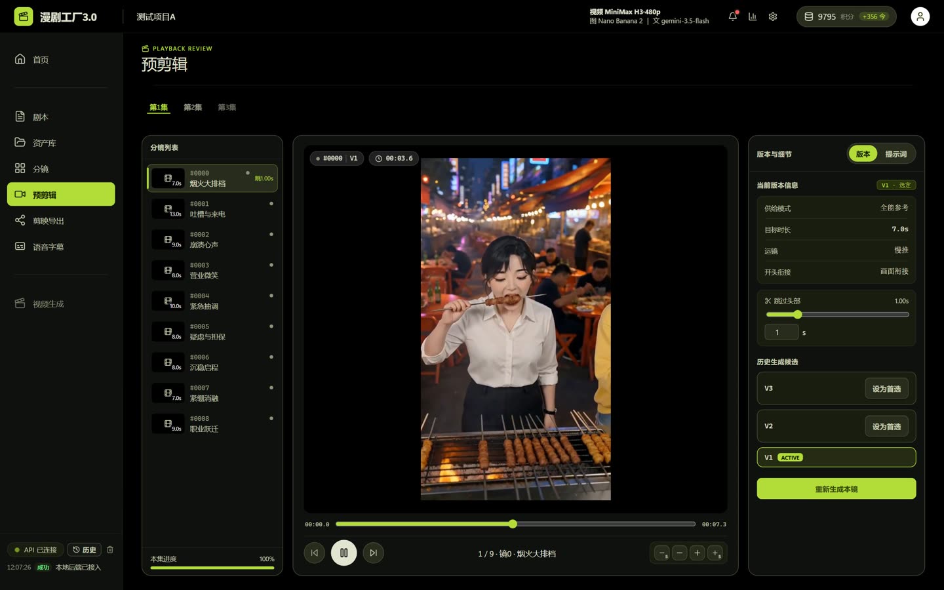Switch to the 提示词 toggle option

(896, 154)
